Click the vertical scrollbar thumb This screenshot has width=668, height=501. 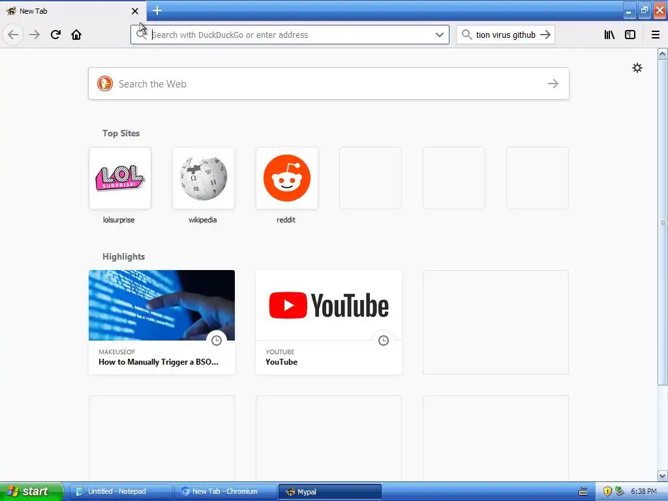tap(662, 222)
